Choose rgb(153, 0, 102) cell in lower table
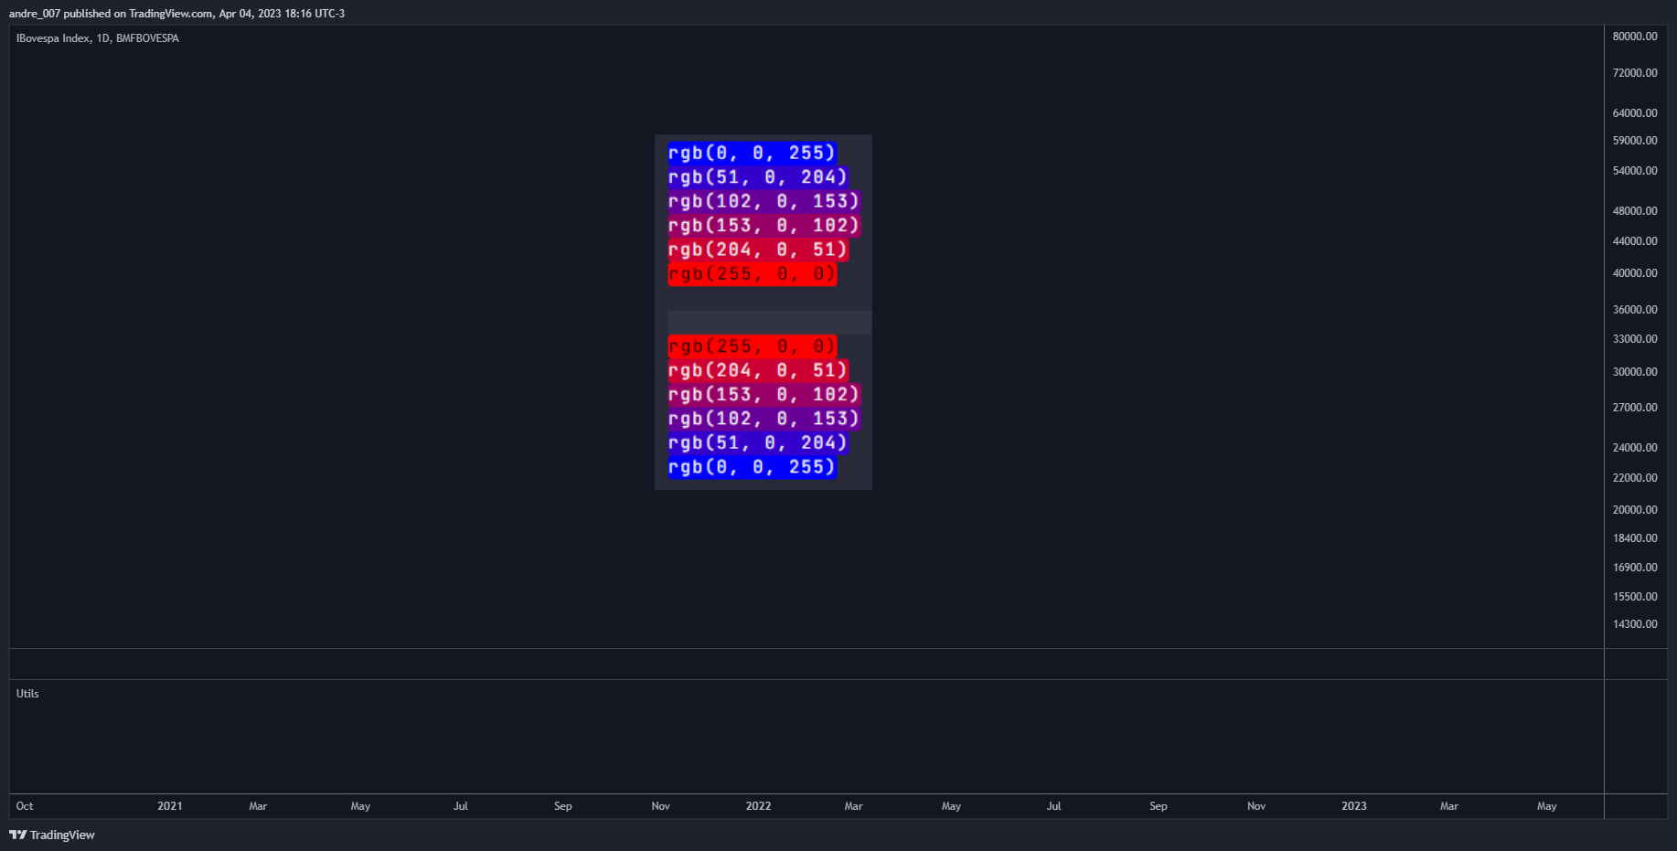This screenshot has width=1677, height=851. tap(764, 394)
